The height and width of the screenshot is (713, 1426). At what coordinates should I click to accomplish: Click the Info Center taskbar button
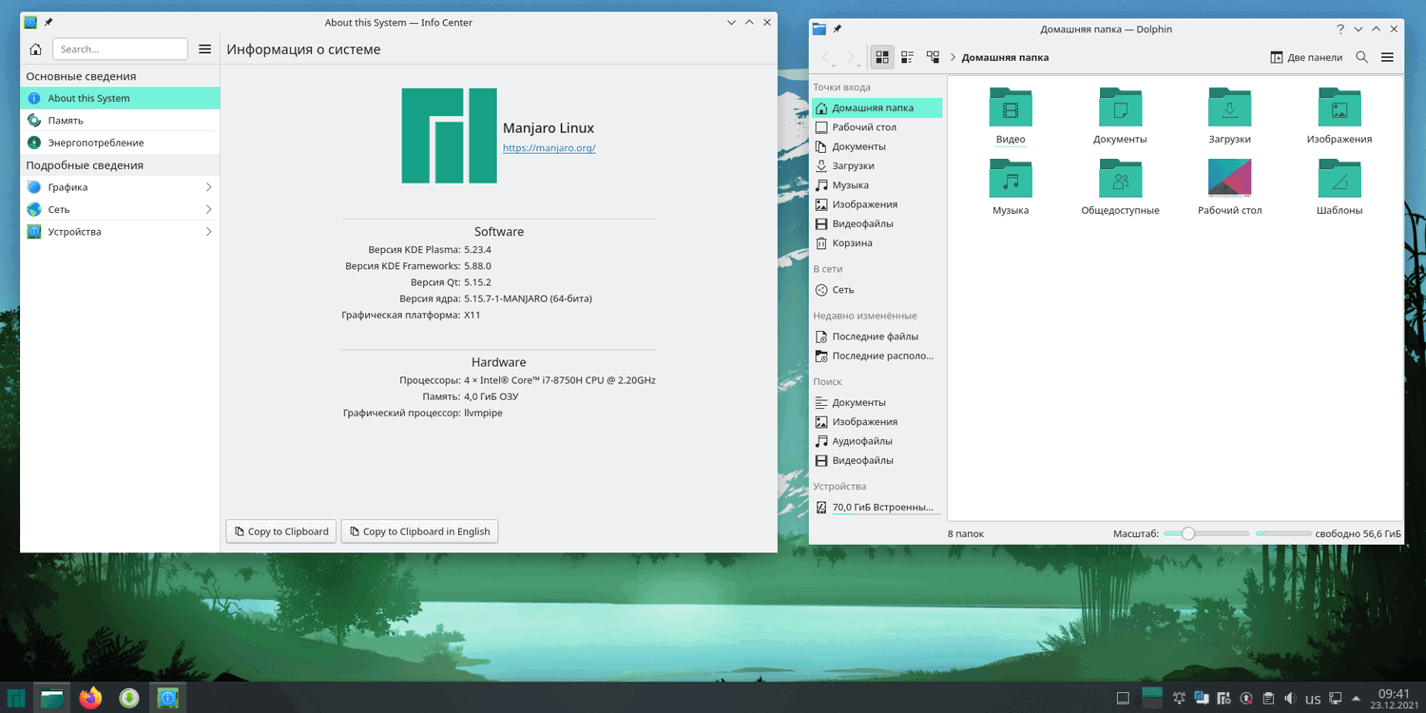pos(167,698)
